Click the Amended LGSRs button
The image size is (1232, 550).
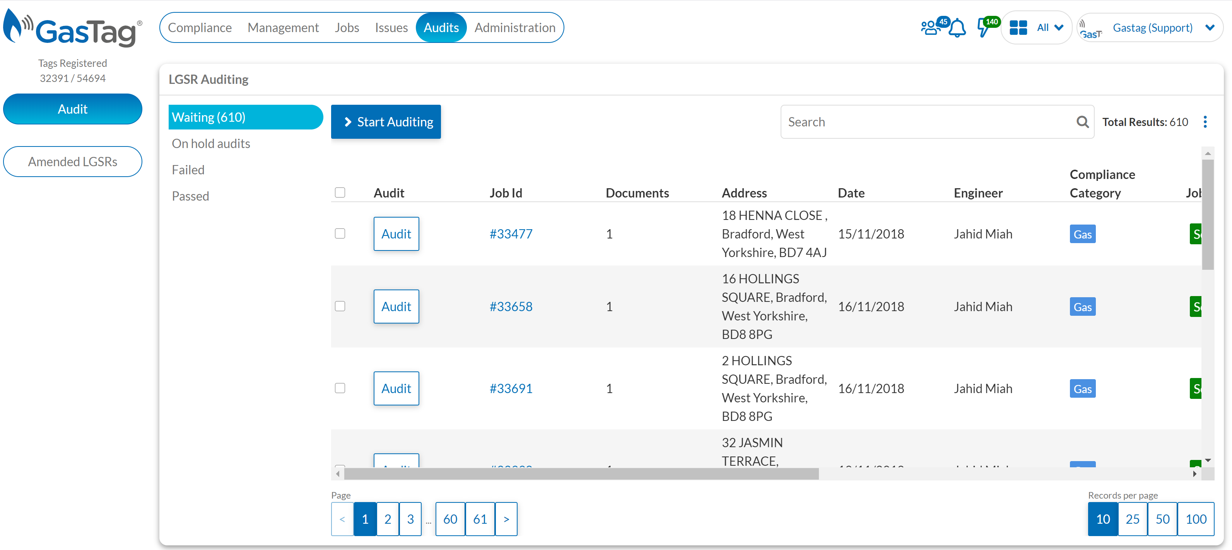[73, 162]
